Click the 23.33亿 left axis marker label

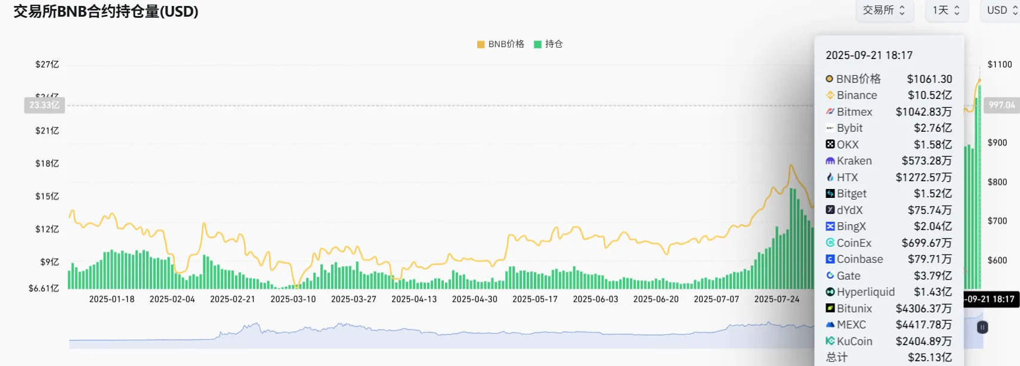tap(44, 105)
